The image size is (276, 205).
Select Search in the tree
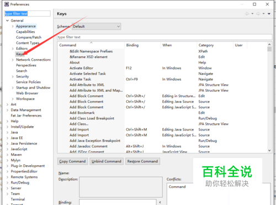(x=22, y=71)
